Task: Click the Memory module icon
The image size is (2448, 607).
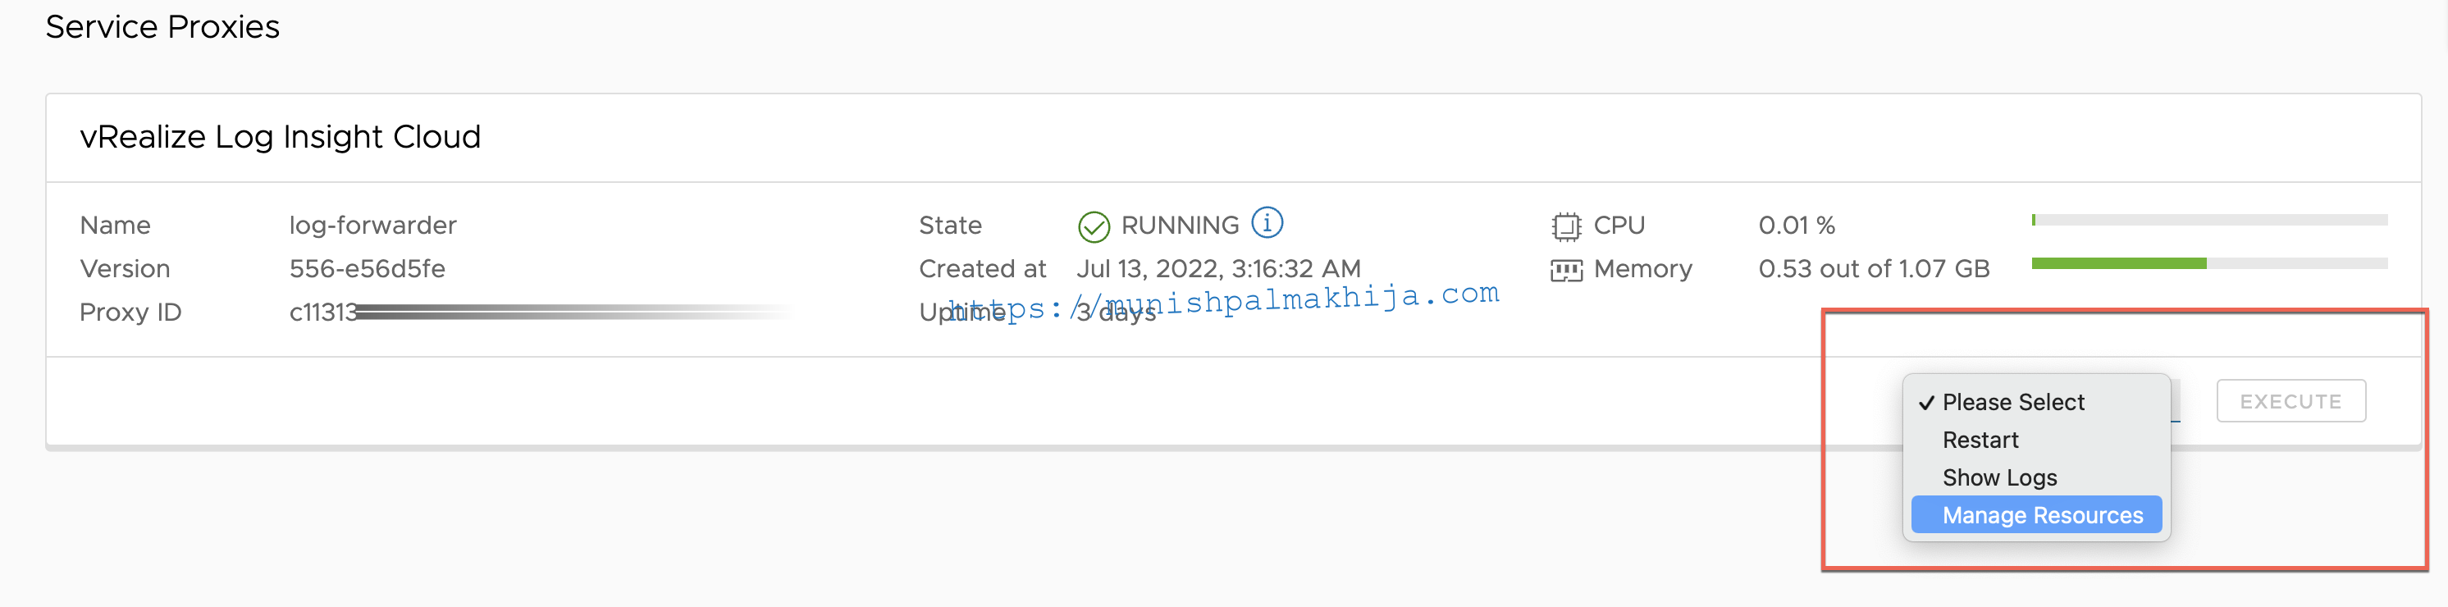Action: pyautogui.click(x=1565, y=271)
